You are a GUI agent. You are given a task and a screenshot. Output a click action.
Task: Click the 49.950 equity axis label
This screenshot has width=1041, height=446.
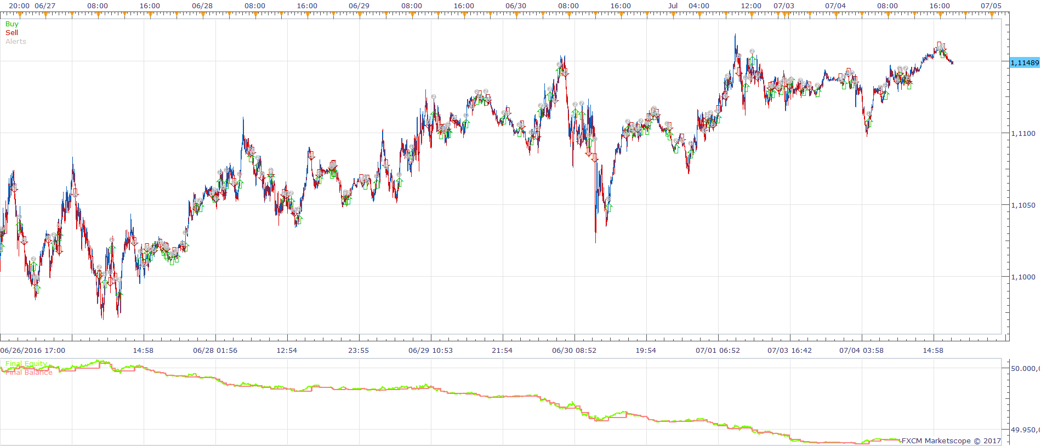pos(1025,431)
